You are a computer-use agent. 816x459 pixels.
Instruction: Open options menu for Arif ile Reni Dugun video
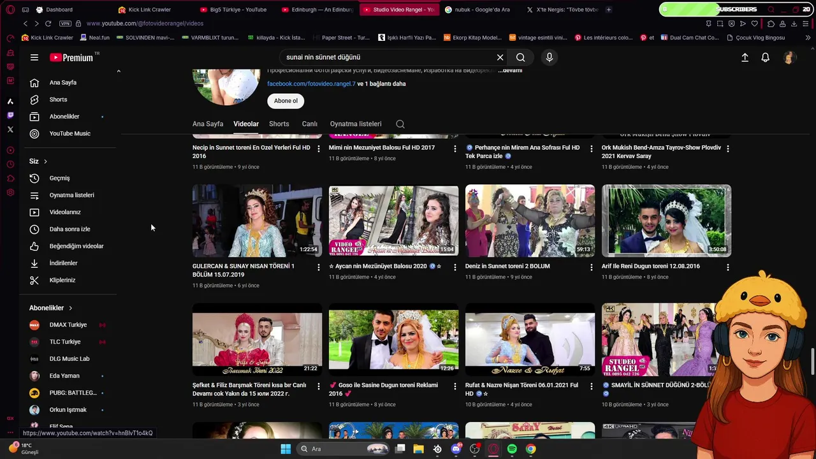(x=728, y=267)
